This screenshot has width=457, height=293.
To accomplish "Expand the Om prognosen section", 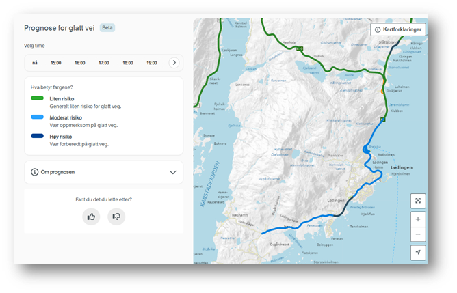I will (172, 173).
